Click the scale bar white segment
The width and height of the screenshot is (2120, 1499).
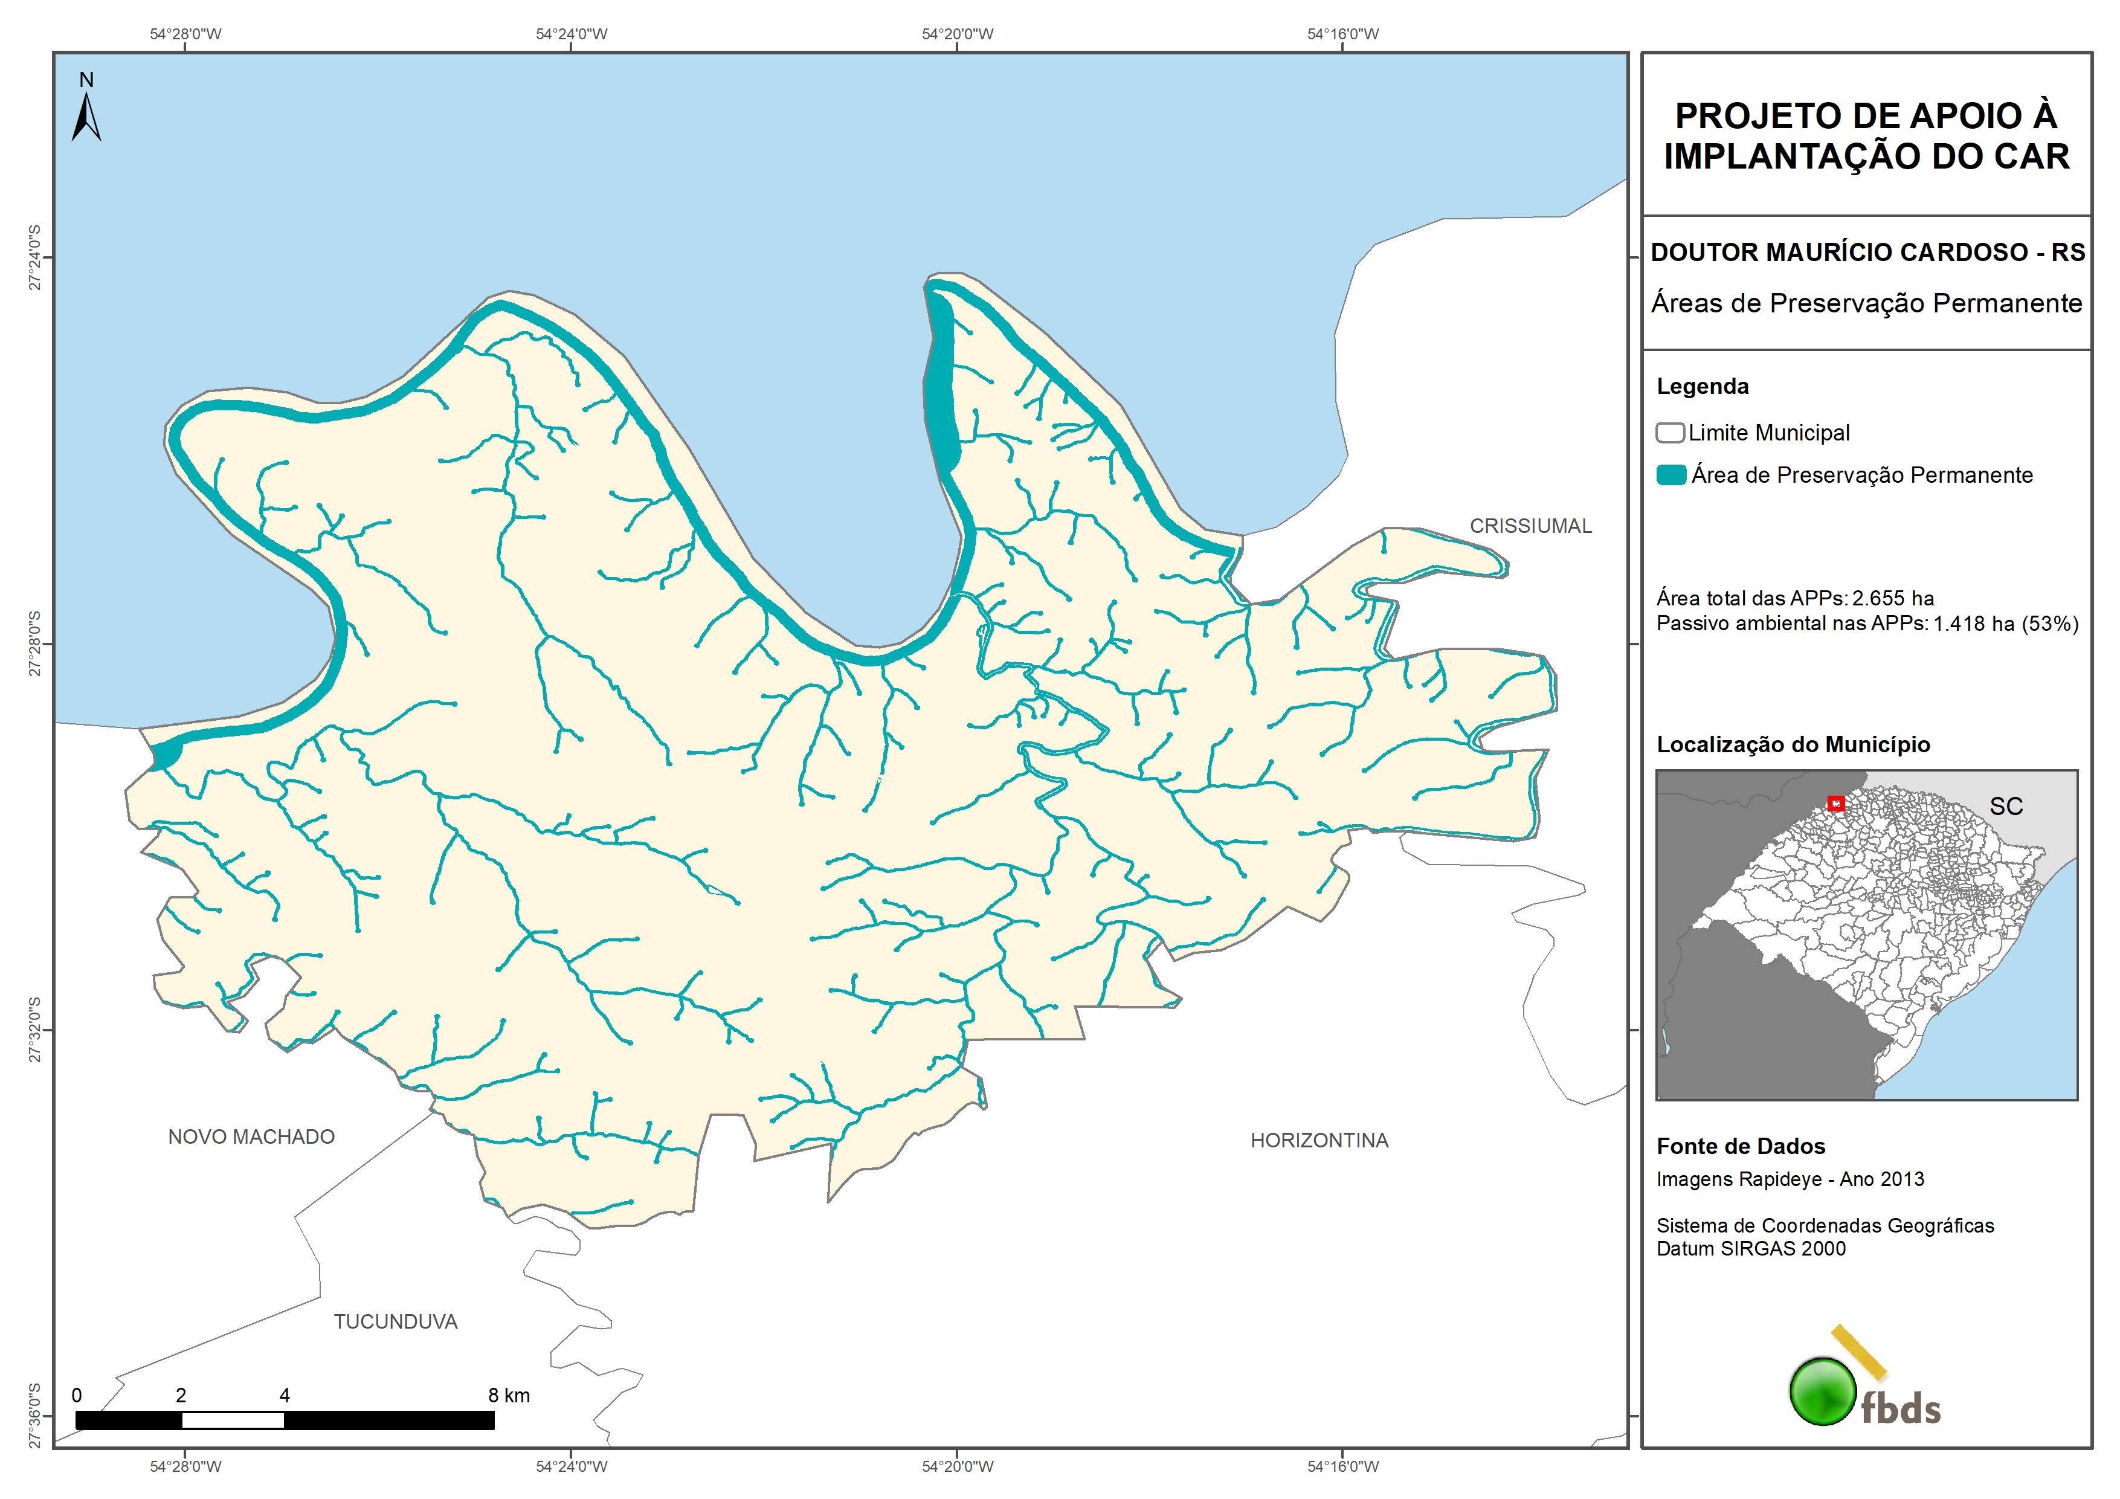click(x=233, y=1420)
